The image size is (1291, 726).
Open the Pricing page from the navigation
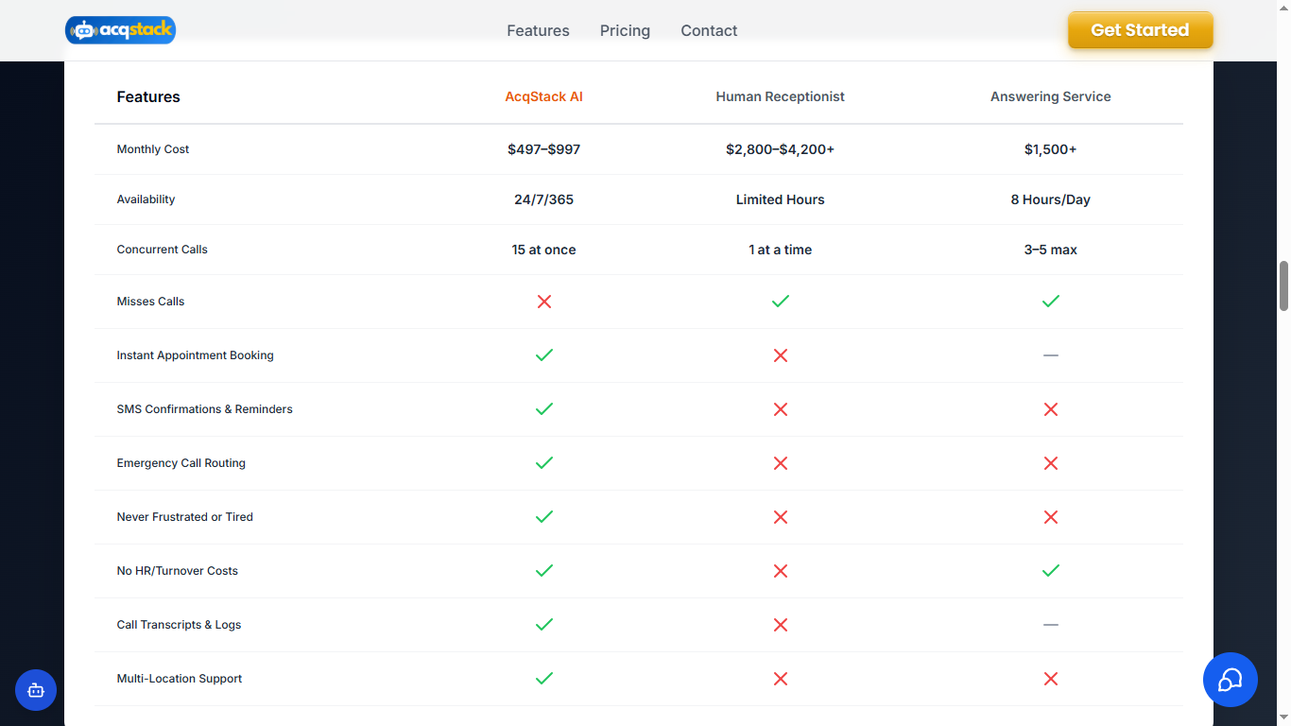pos(625,30)
